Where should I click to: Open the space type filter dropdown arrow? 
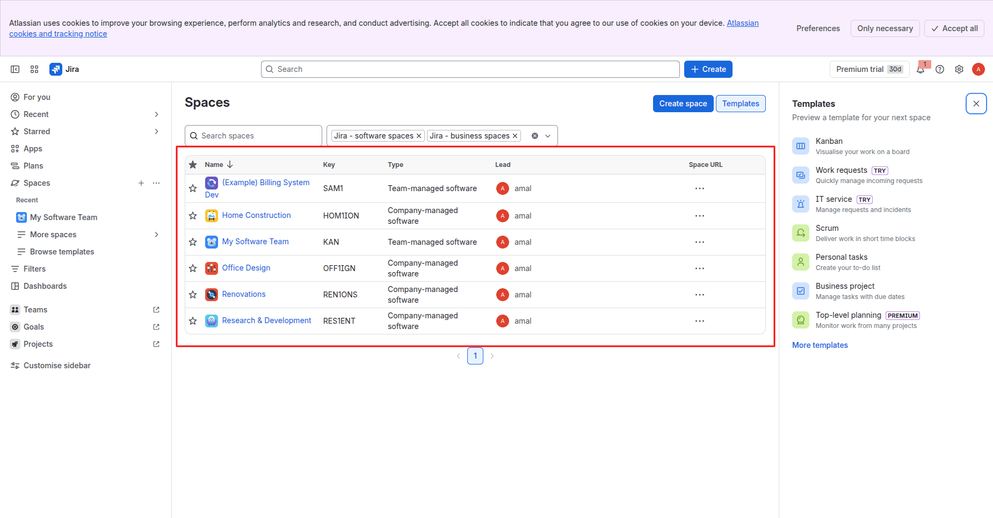point(548,136)
